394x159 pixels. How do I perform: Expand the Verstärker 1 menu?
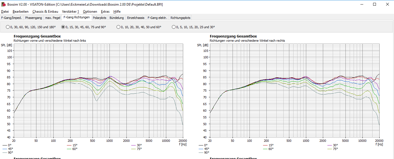click(x=70, y=12)
